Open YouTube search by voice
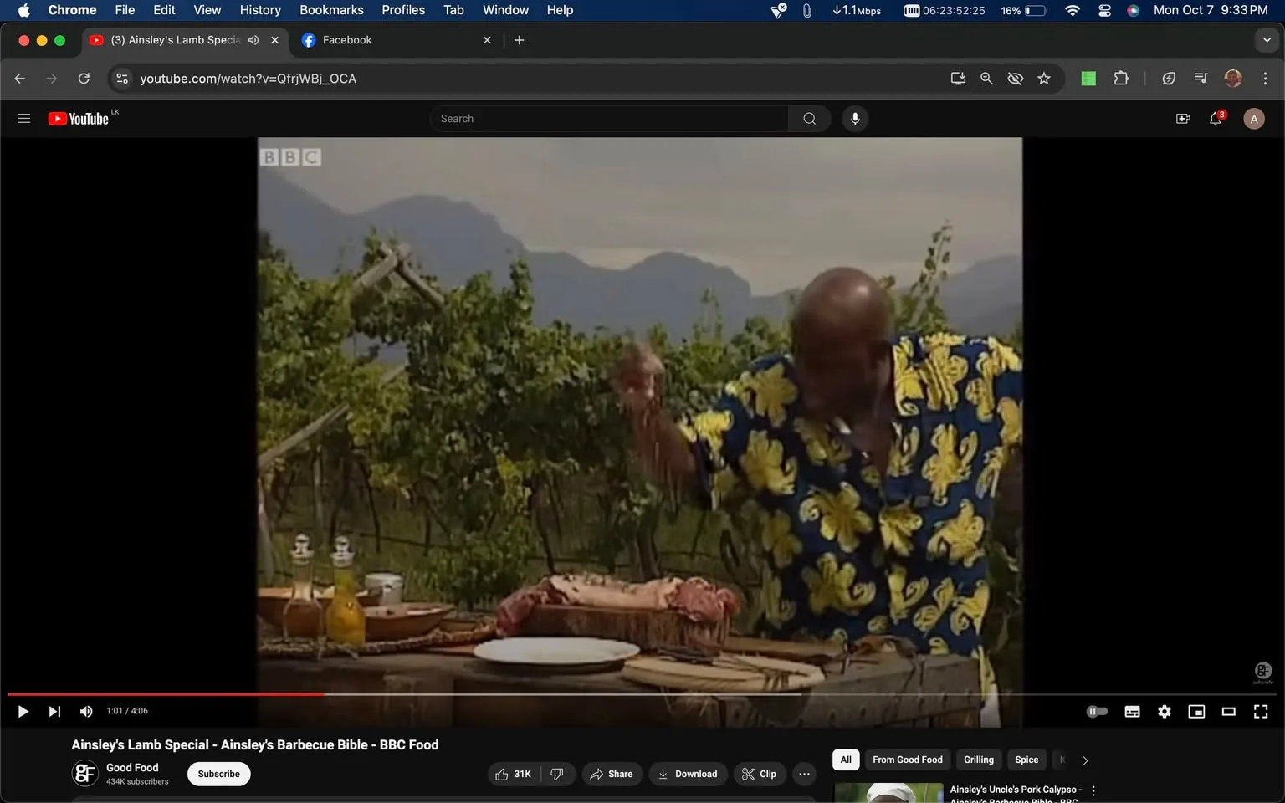Viewport: 1285px width, 803px height. (x=854, y=118)
